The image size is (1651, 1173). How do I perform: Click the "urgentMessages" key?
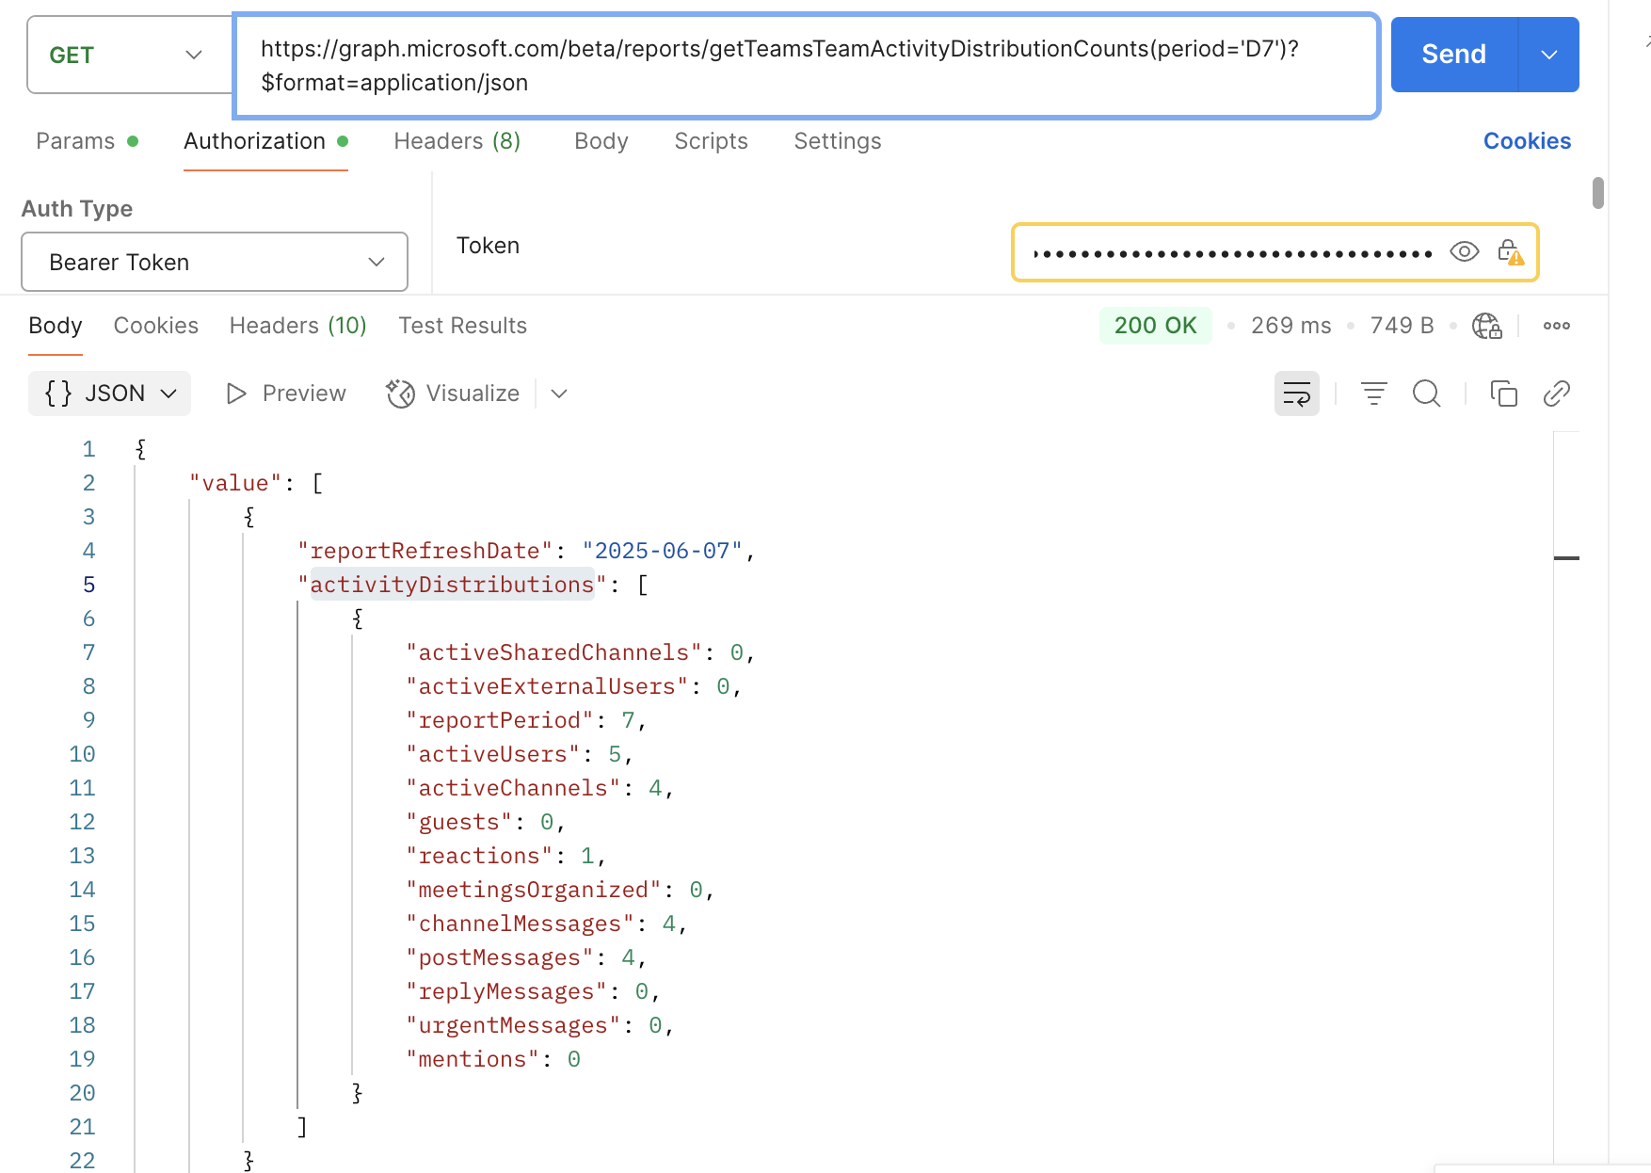point(513,1025)
